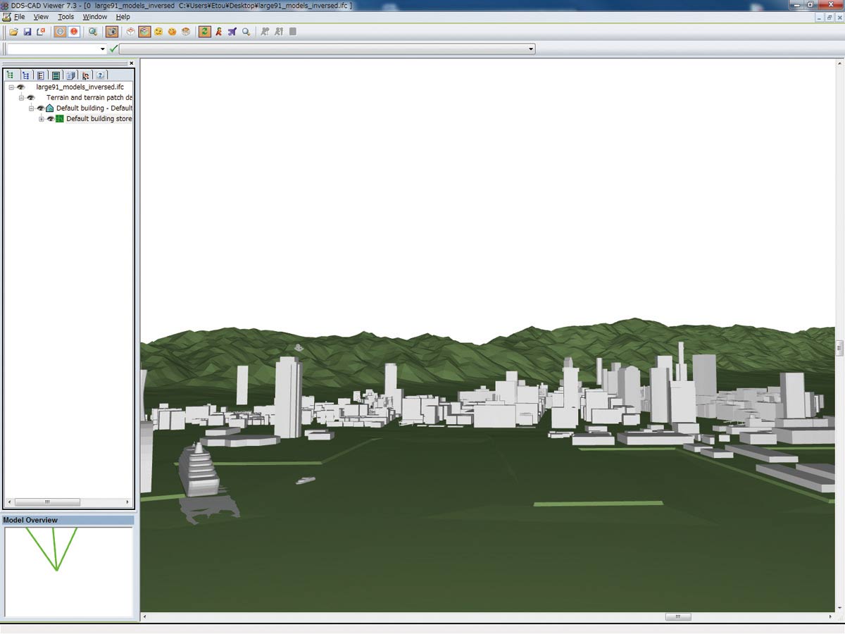Image resolution: width=845 pixels, height=634 pixels.
Task: Toggle visibility of Terrain and terrain patch
Action: tap(30, 97)
